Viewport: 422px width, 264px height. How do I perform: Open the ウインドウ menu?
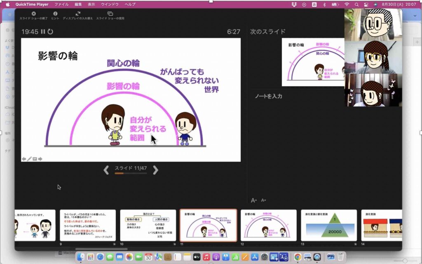(x=110, y=4)
